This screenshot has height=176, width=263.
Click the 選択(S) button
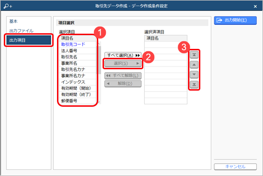click(x=123, y=64)
